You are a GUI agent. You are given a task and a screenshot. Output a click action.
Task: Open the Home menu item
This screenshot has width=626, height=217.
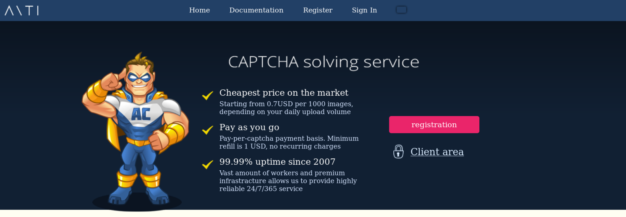pyautogui.click(x=199, y=10)
